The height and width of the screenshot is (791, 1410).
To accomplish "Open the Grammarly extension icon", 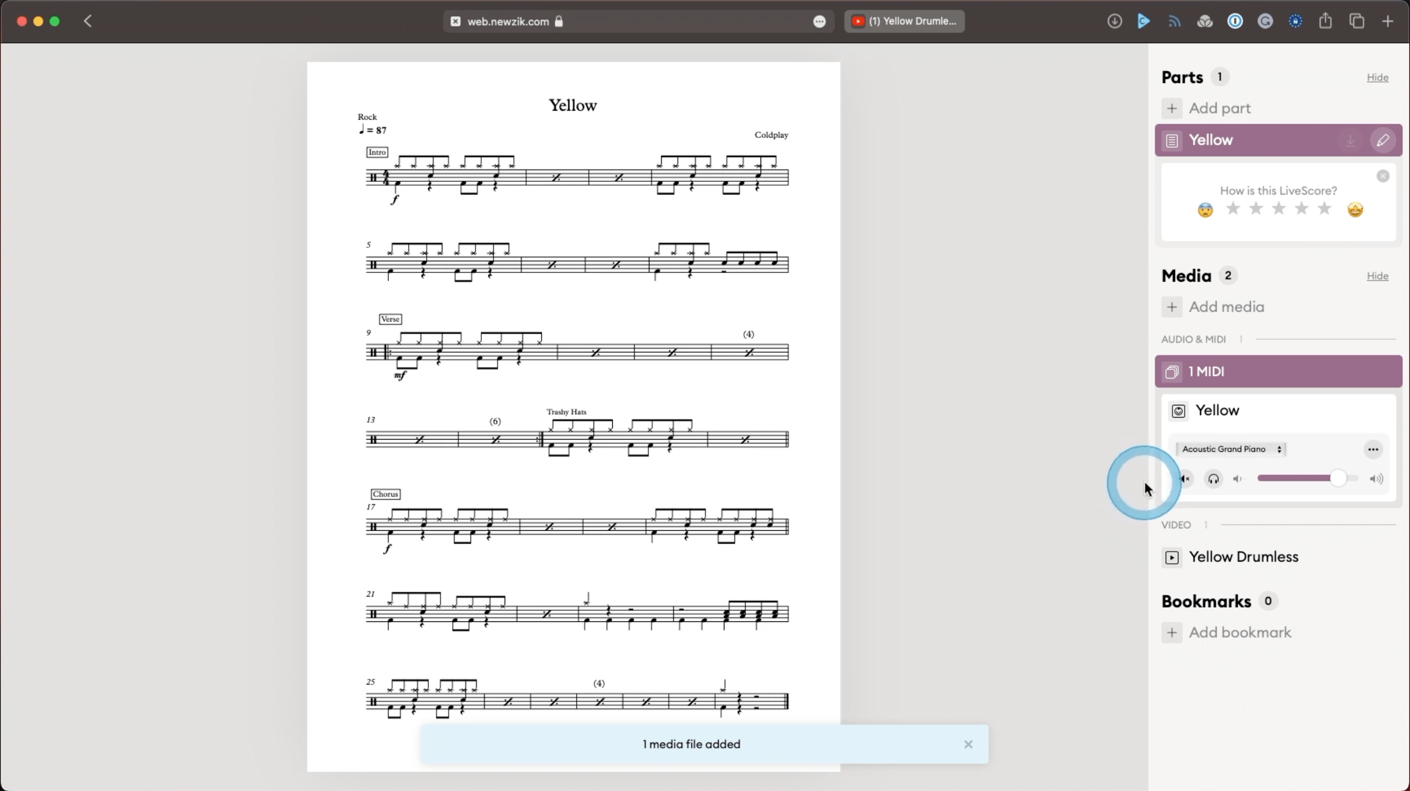I will pyautogui.click(x=1266, y=21).
